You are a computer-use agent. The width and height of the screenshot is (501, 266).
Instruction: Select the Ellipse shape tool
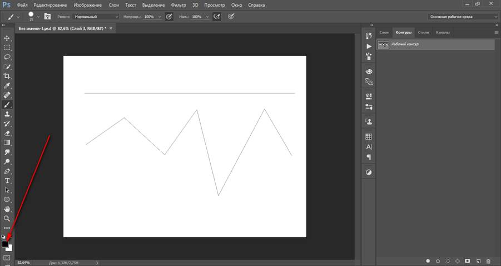7,199
